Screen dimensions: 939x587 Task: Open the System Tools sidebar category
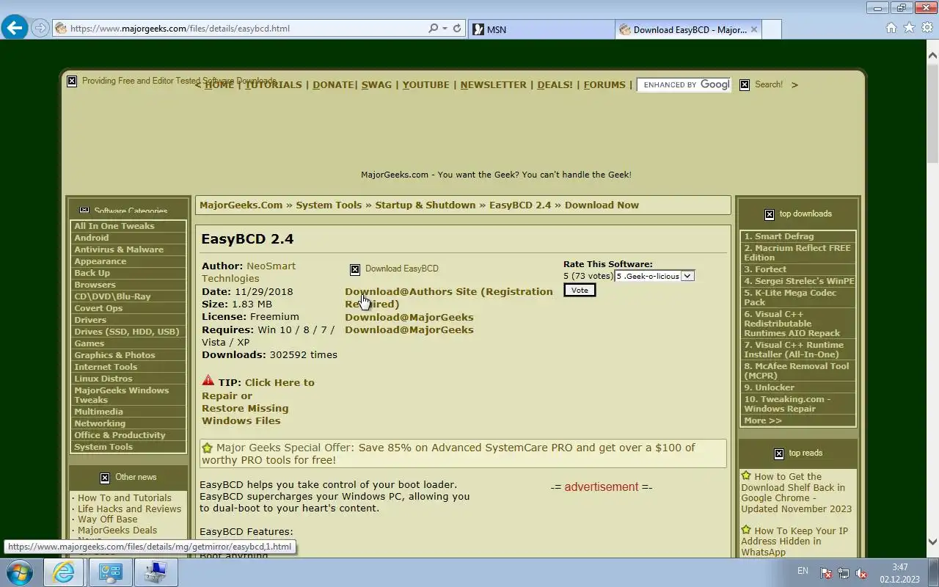click(x=103, y=447)
